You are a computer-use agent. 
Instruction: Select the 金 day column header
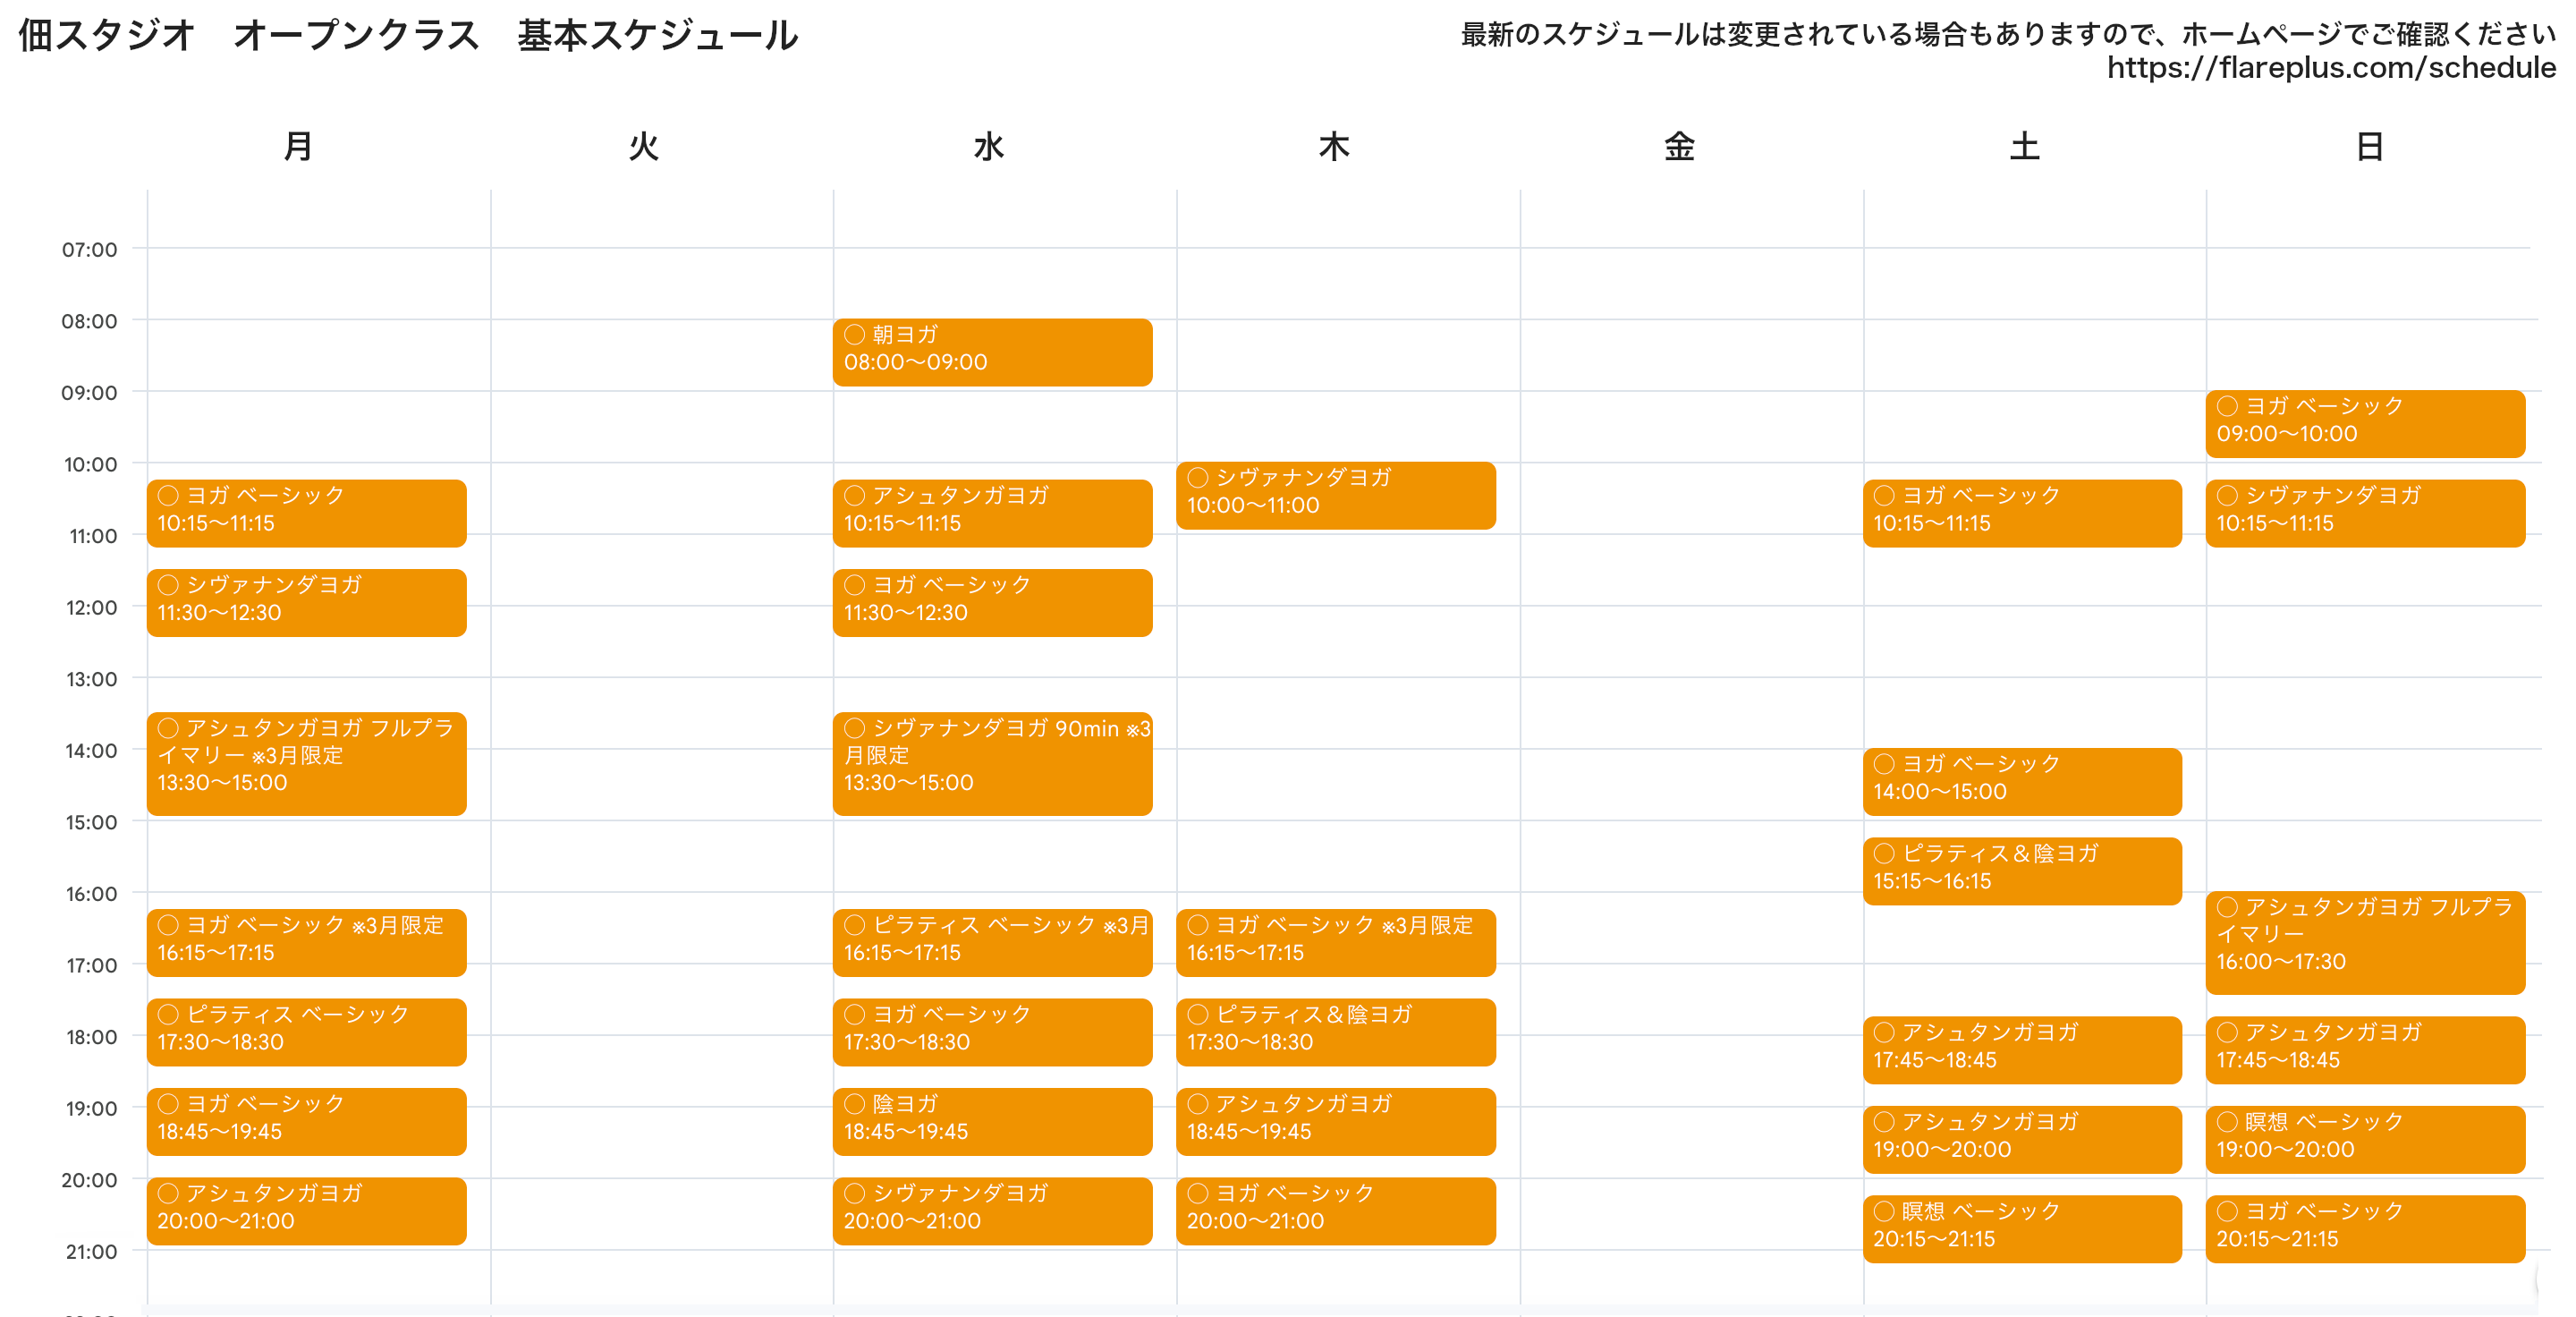[1679, 147]
